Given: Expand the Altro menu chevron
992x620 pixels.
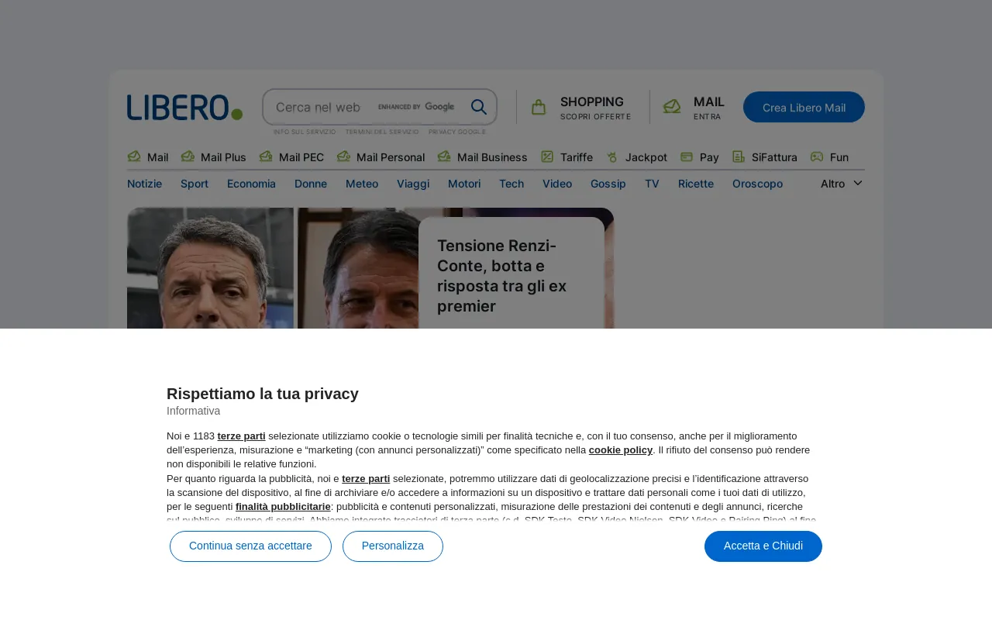Looking at the screenshot, I should (858, 183).
